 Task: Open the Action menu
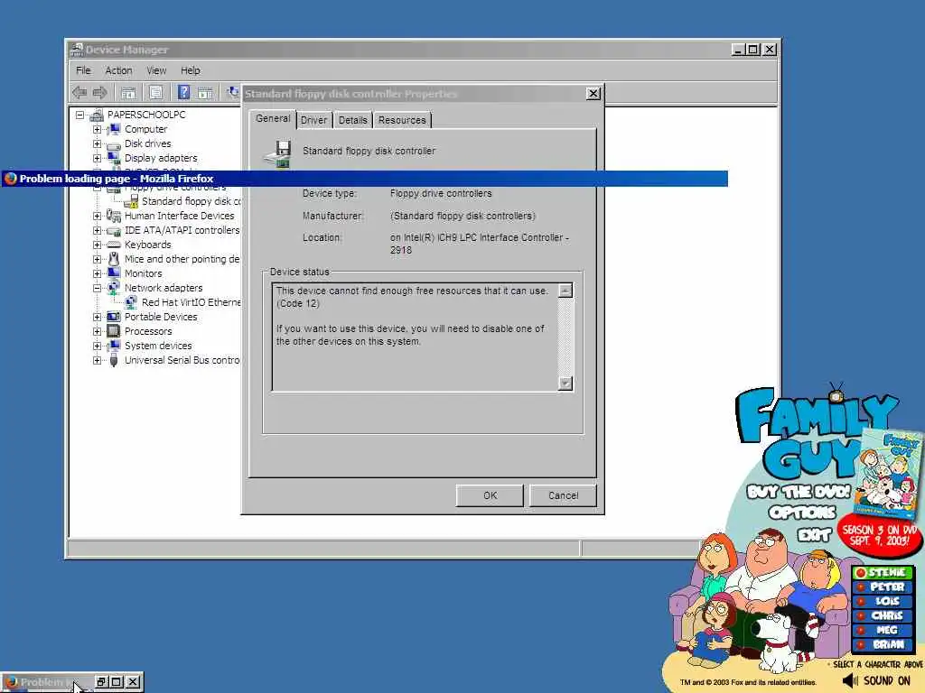118,70
